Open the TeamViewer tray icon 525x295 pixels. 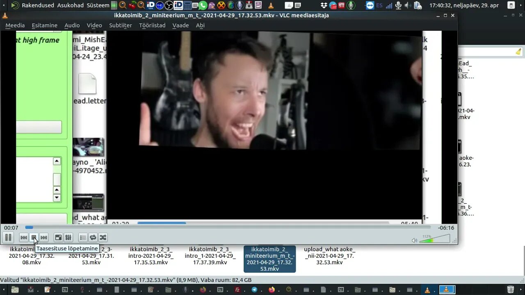pos(370,5)
